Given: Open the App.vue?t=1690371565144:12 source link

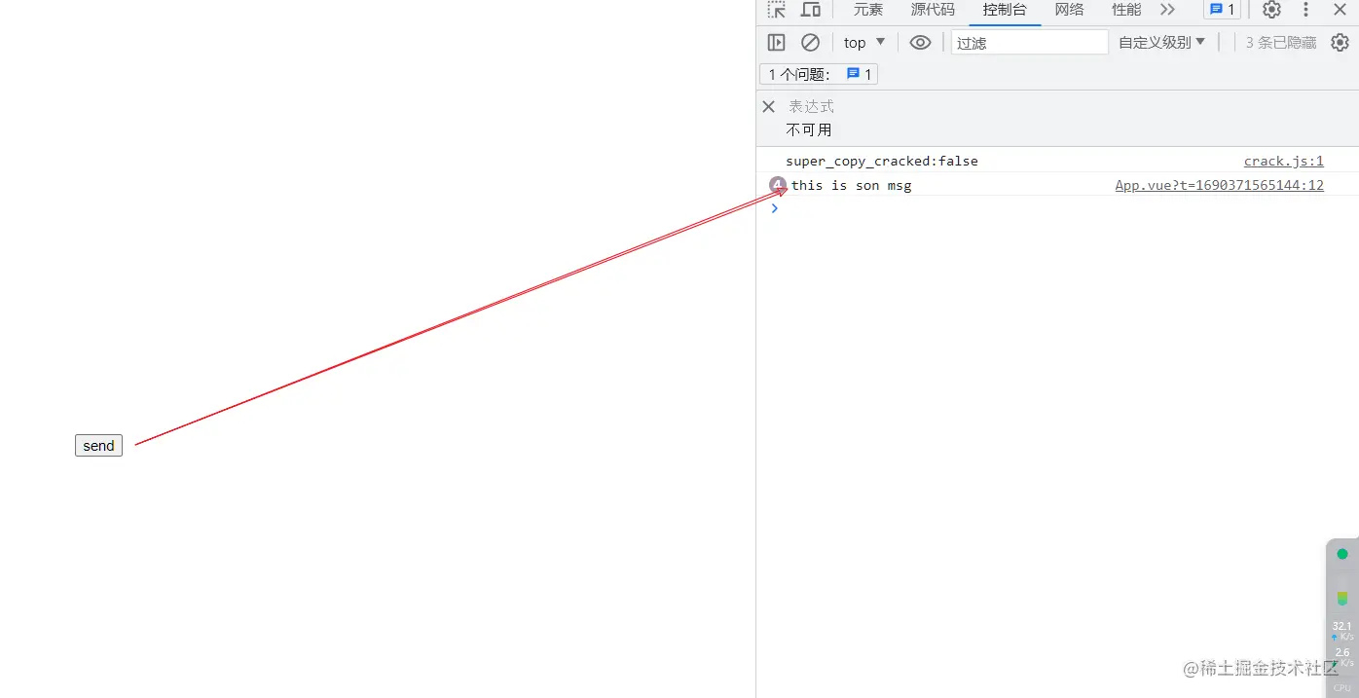Looking at the screenshot, I should 1219,185.
